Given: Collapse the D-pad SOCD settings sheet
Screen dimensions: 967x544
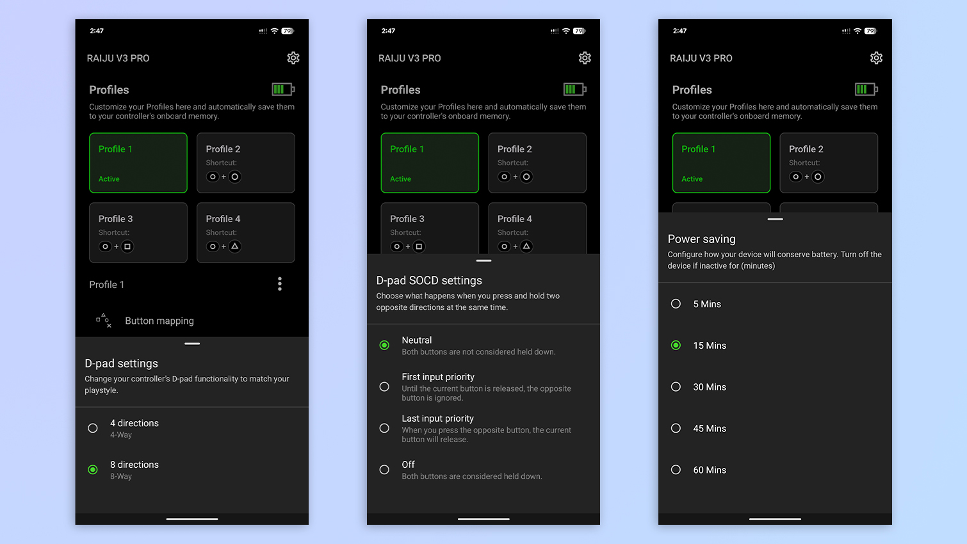Looking at the screenshot, I should [483, 260].
